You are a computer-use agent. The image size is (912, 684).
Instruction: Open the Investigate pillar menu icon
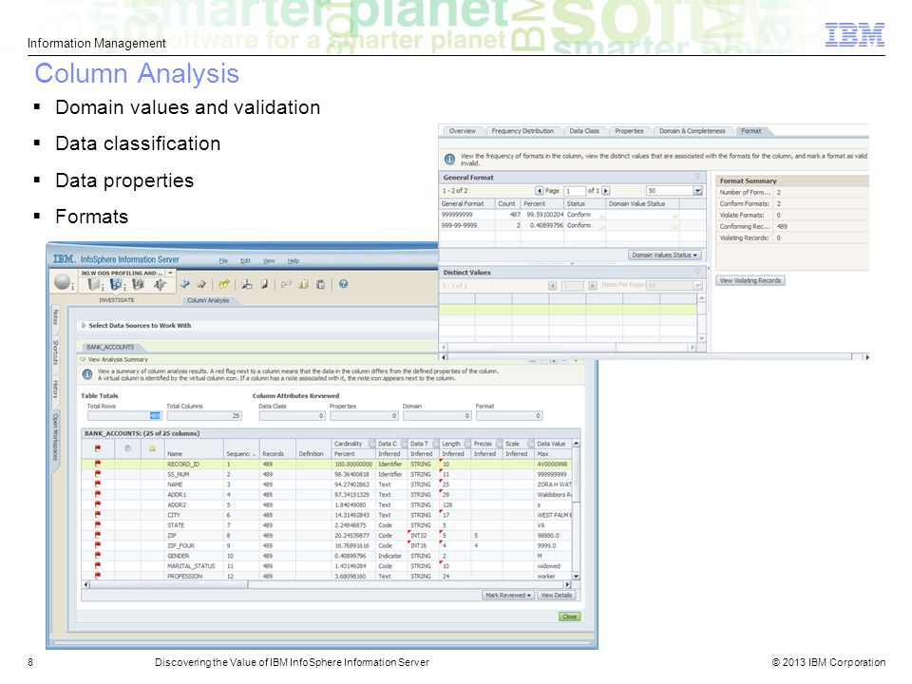click(x=116, y=284)
